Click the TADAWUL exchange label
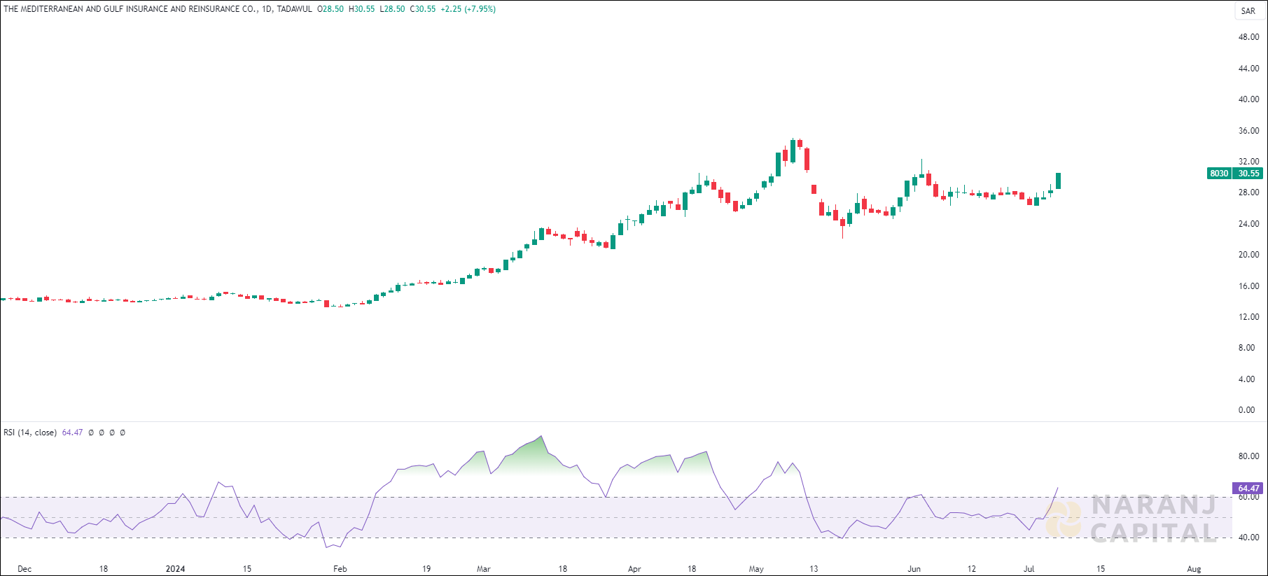This screenshot has width=1268, height=576. click(294, 9)
